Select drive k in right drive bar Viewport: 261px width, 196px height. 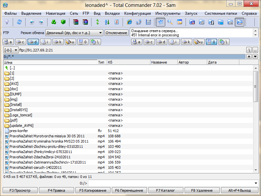[187, 42]
